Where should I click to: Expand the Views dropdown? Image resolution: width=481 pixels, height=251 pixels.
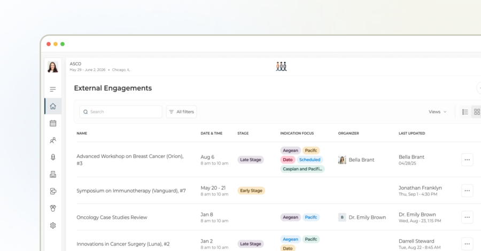click(x=437, y=112)
